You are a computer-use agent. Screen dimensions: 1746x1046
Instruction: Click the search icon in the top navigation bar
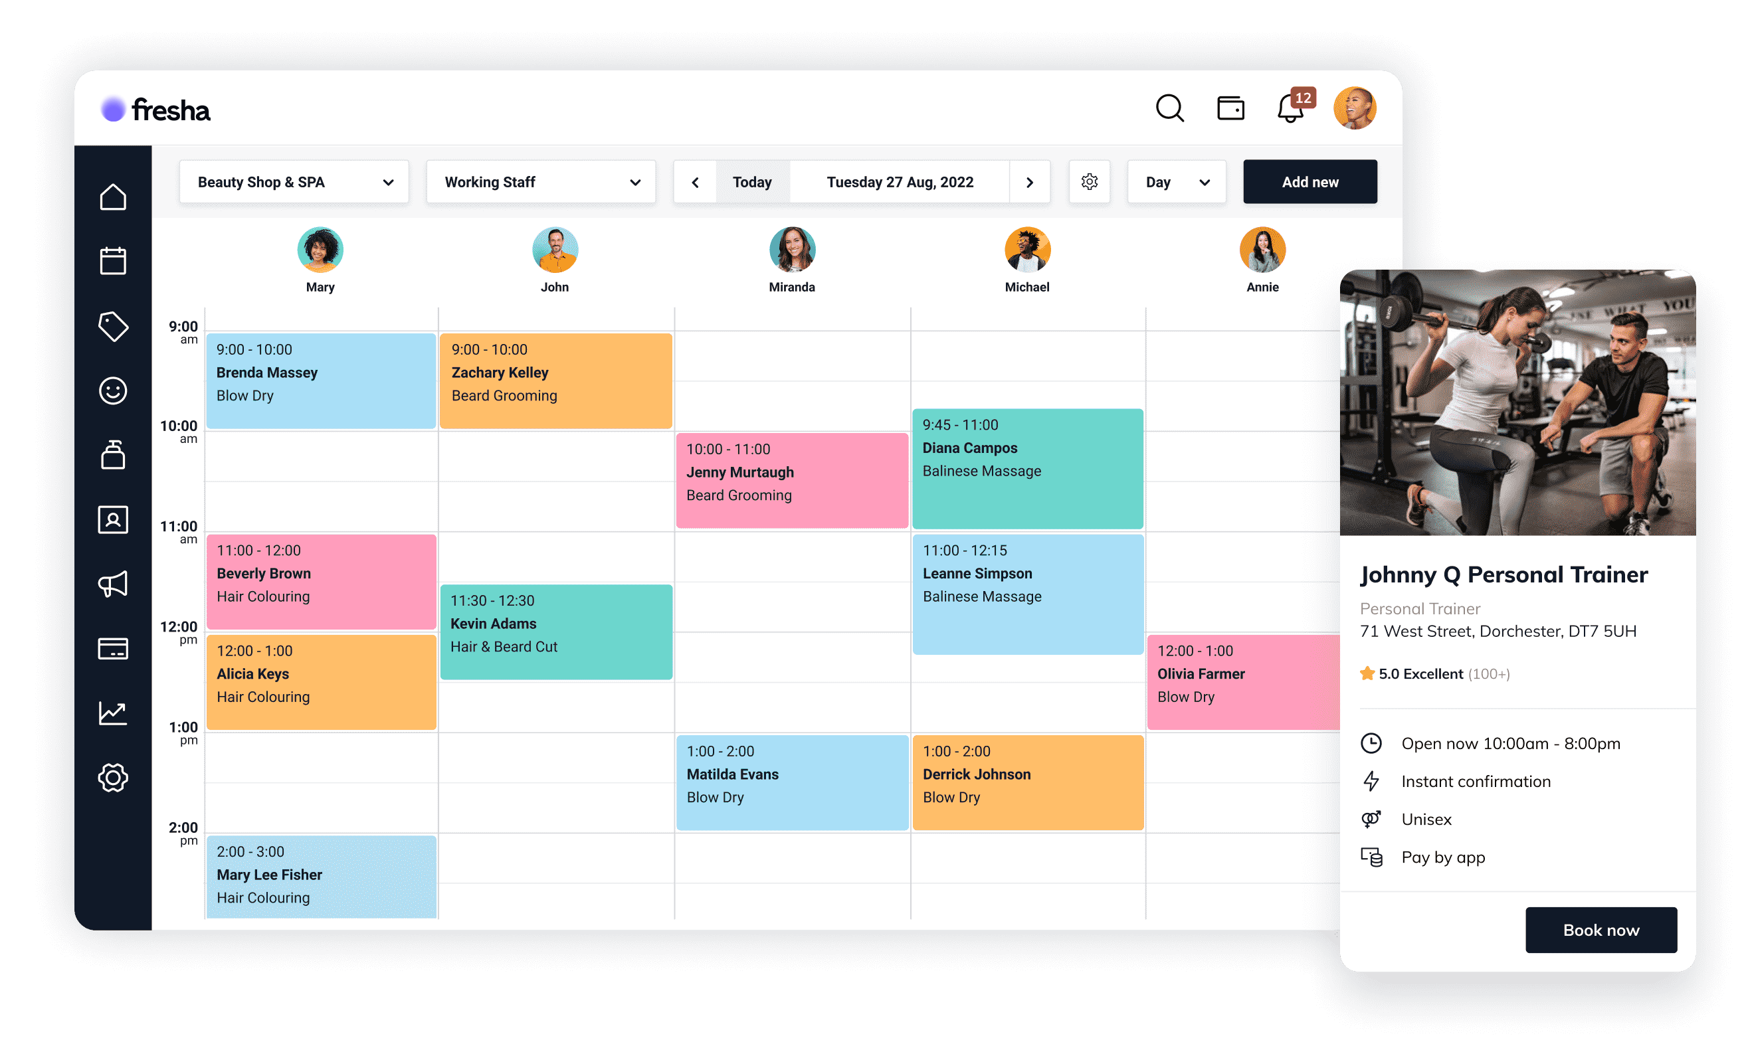pyautogui.click(x=1169, y=107)
